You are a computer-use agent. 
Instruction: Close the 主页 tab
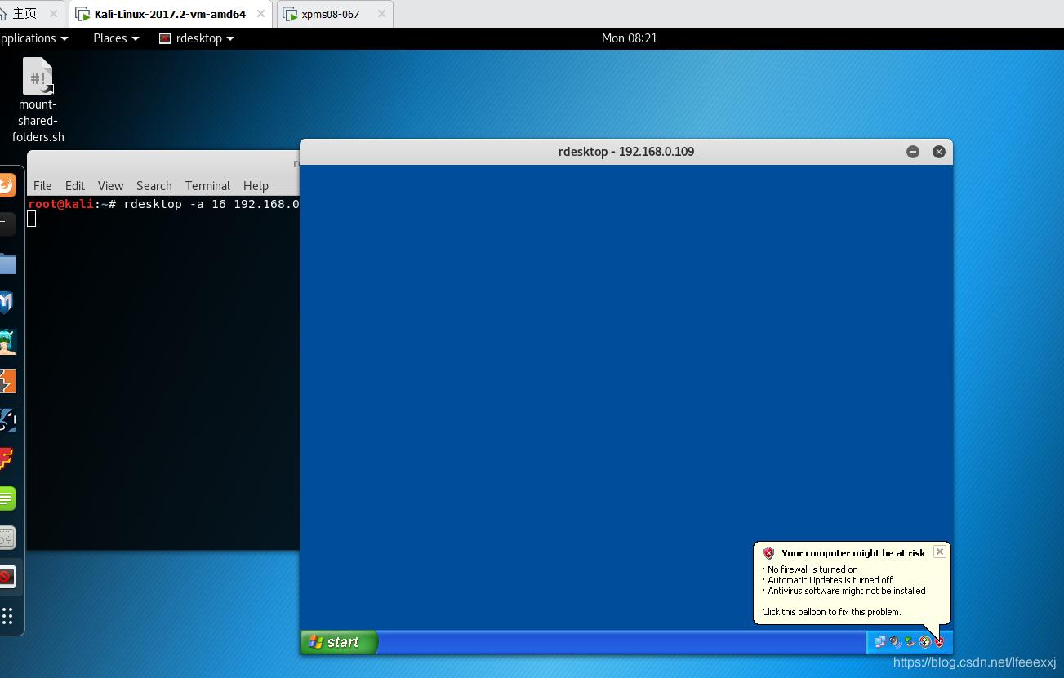tap(54, 14)
